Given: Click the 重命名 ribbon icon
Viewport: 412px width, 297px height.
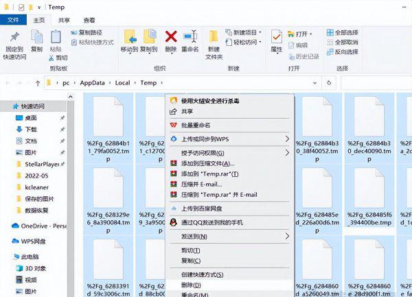Looking at the screenshot, I should tap(190, 36).
